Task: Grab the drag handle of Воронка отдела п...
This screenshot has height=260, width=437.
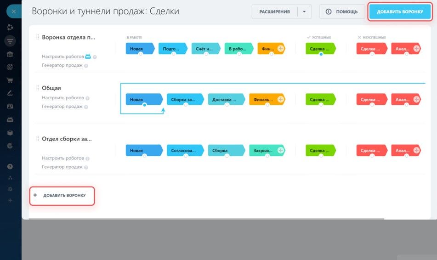Action: 37,37
